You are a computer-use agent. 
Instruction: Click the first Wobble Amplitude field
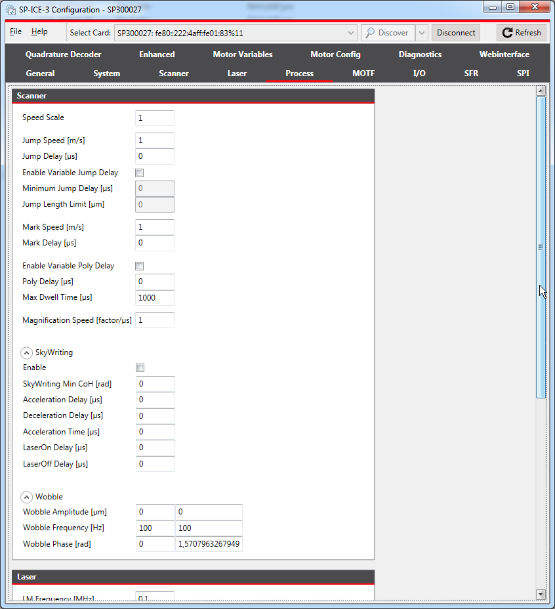coord(155,513)
